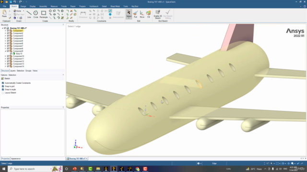
Task: Switch to the Measure ribbon tab
Action: coord(54,6)
